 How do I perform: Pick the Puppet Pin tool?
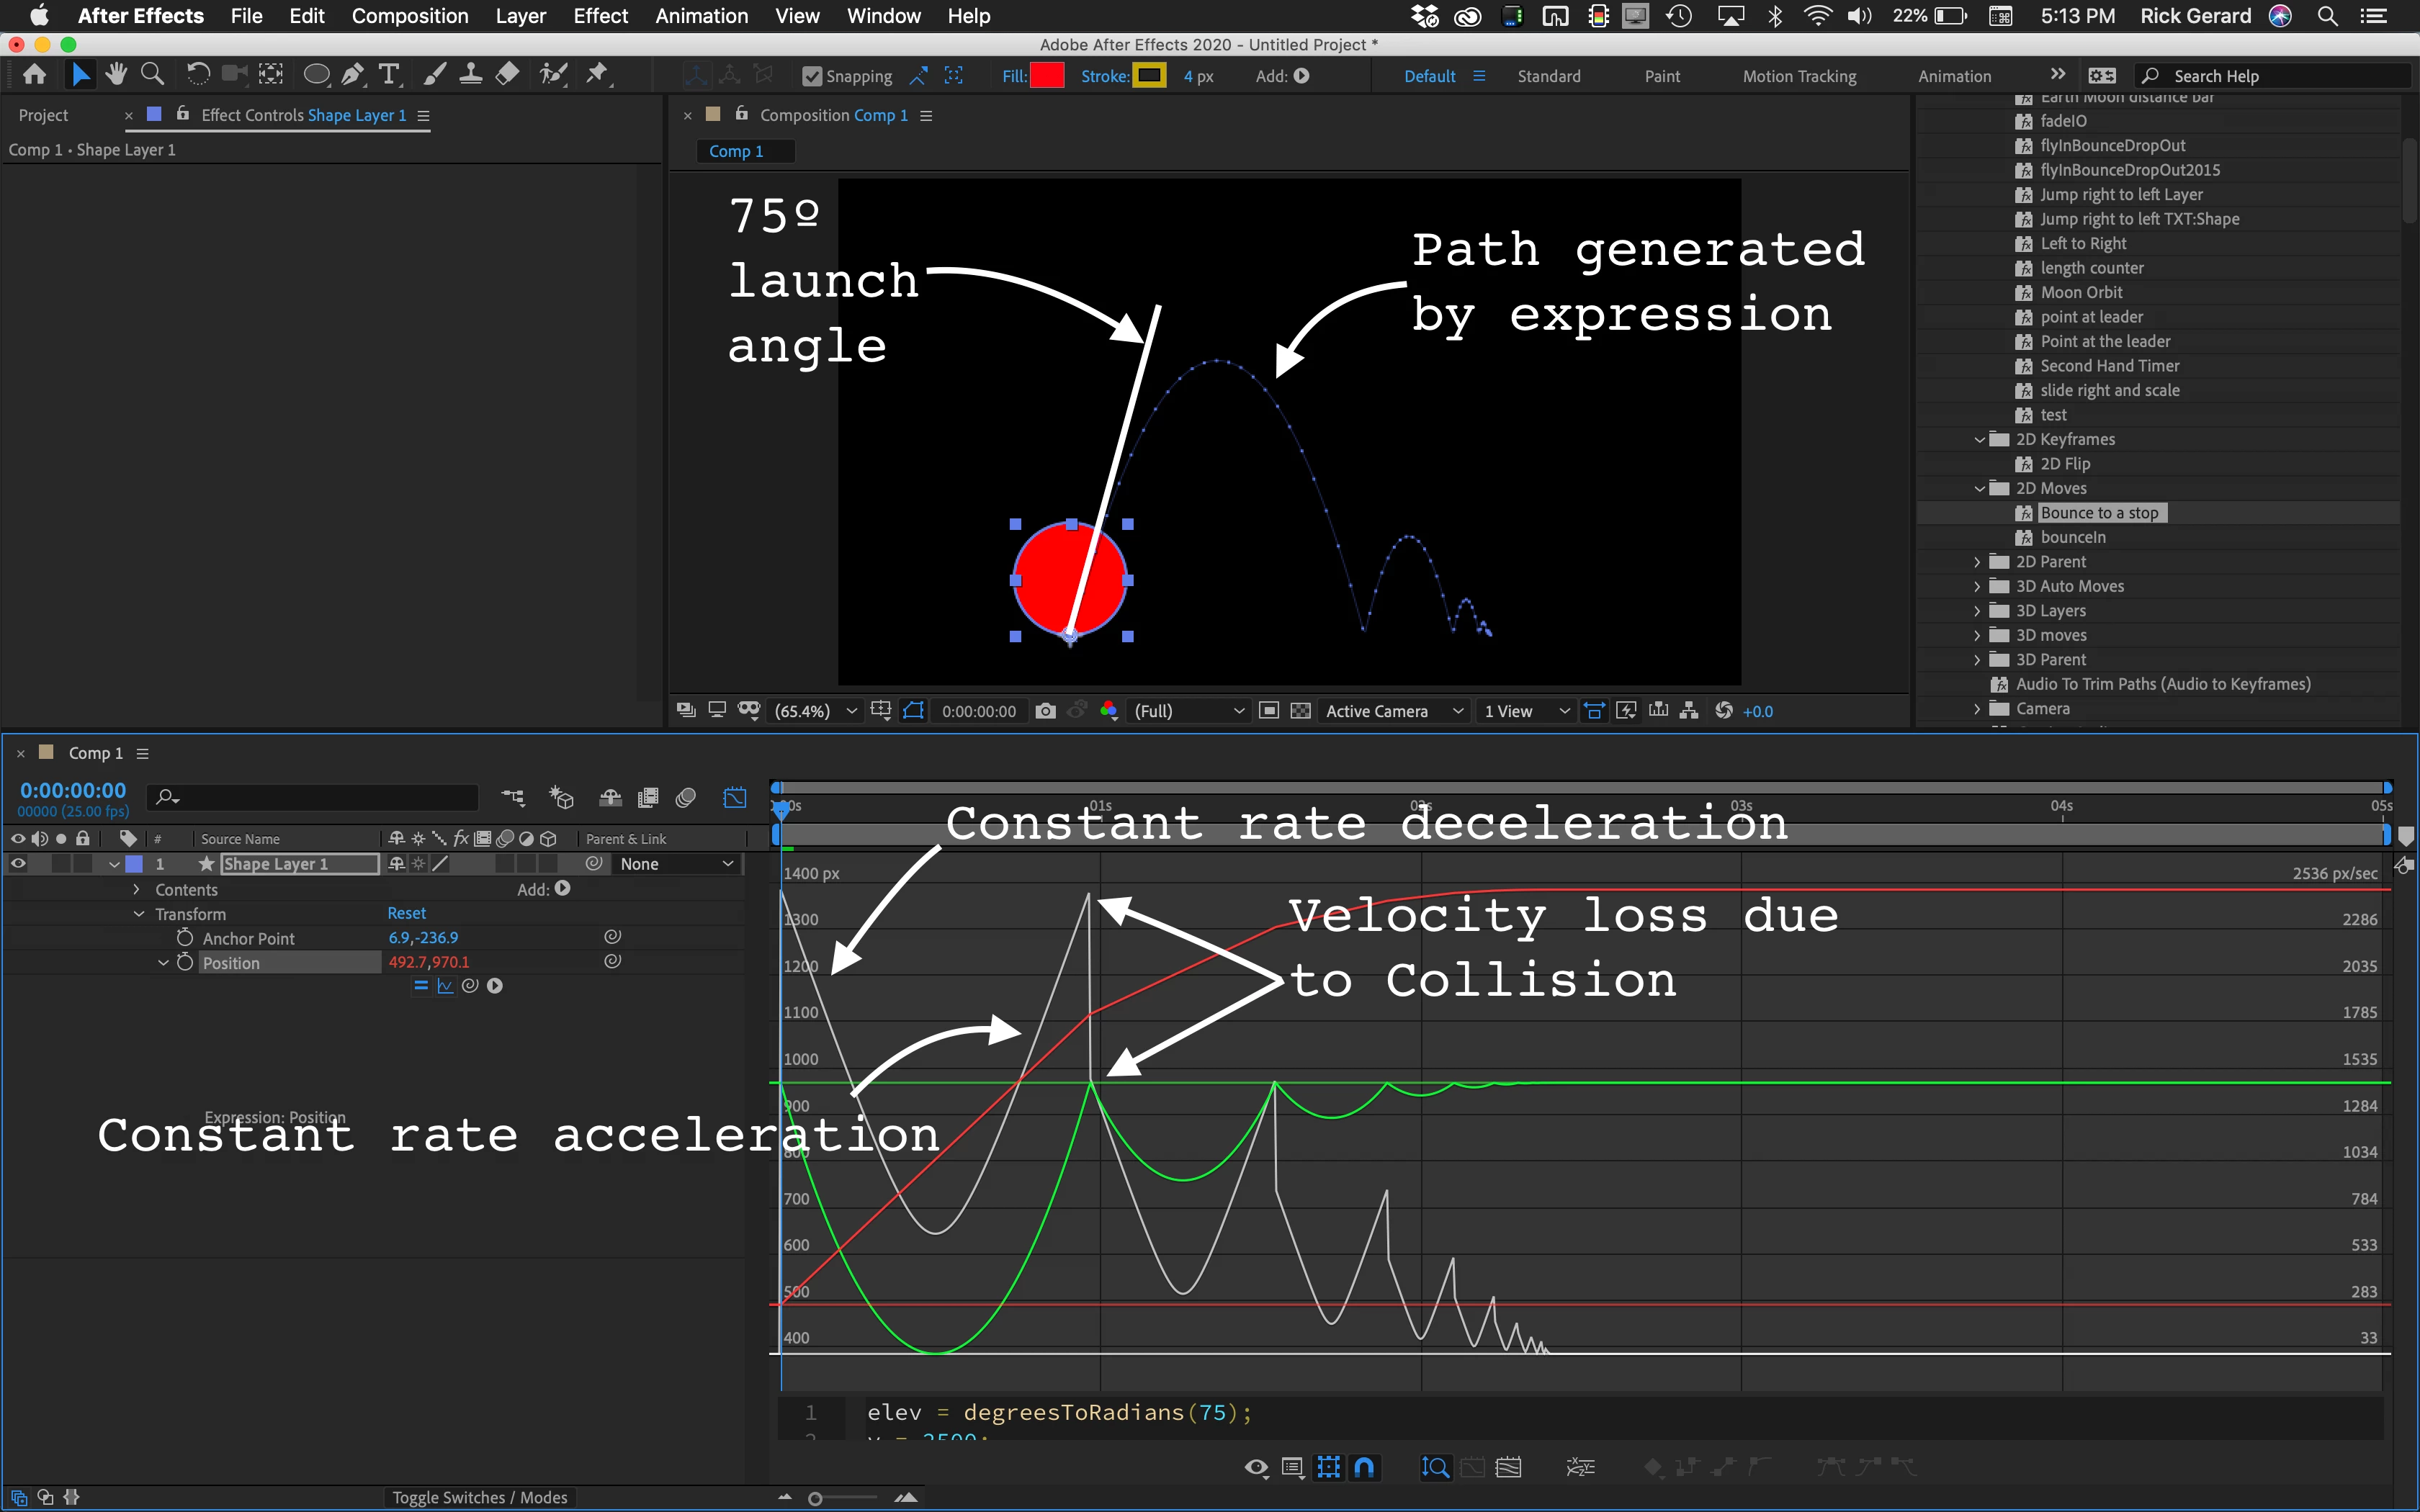[597, 74]
